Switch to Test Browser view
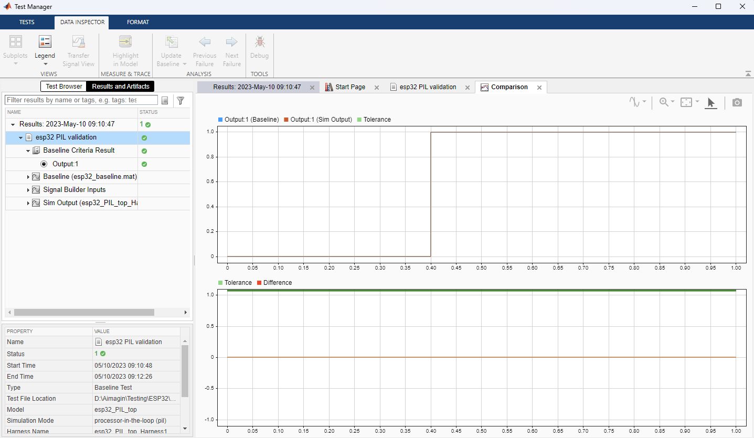Image resolution: width=754 pixels, height=438 pixels. (63, 87)
